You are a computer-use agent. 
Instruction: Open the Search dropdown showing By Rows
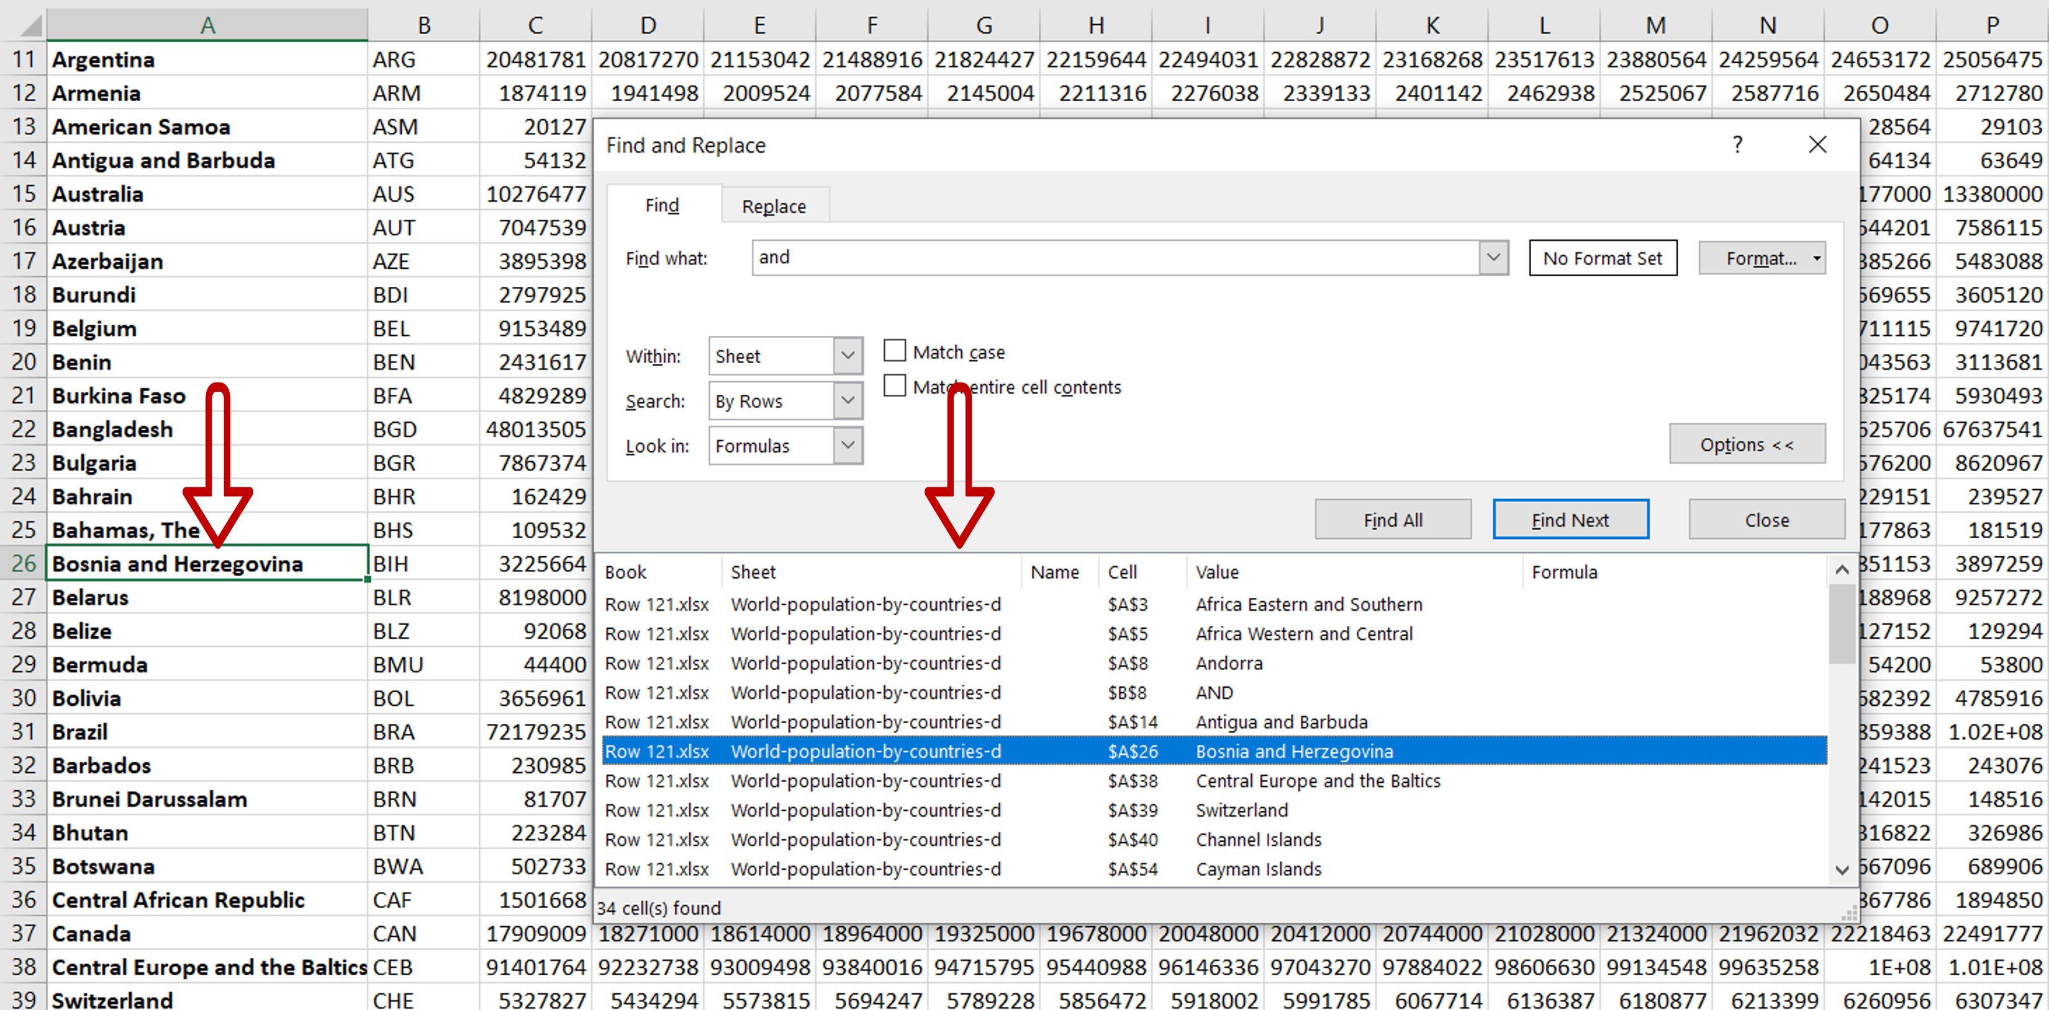pyautogui.click(x=848, y=401)
